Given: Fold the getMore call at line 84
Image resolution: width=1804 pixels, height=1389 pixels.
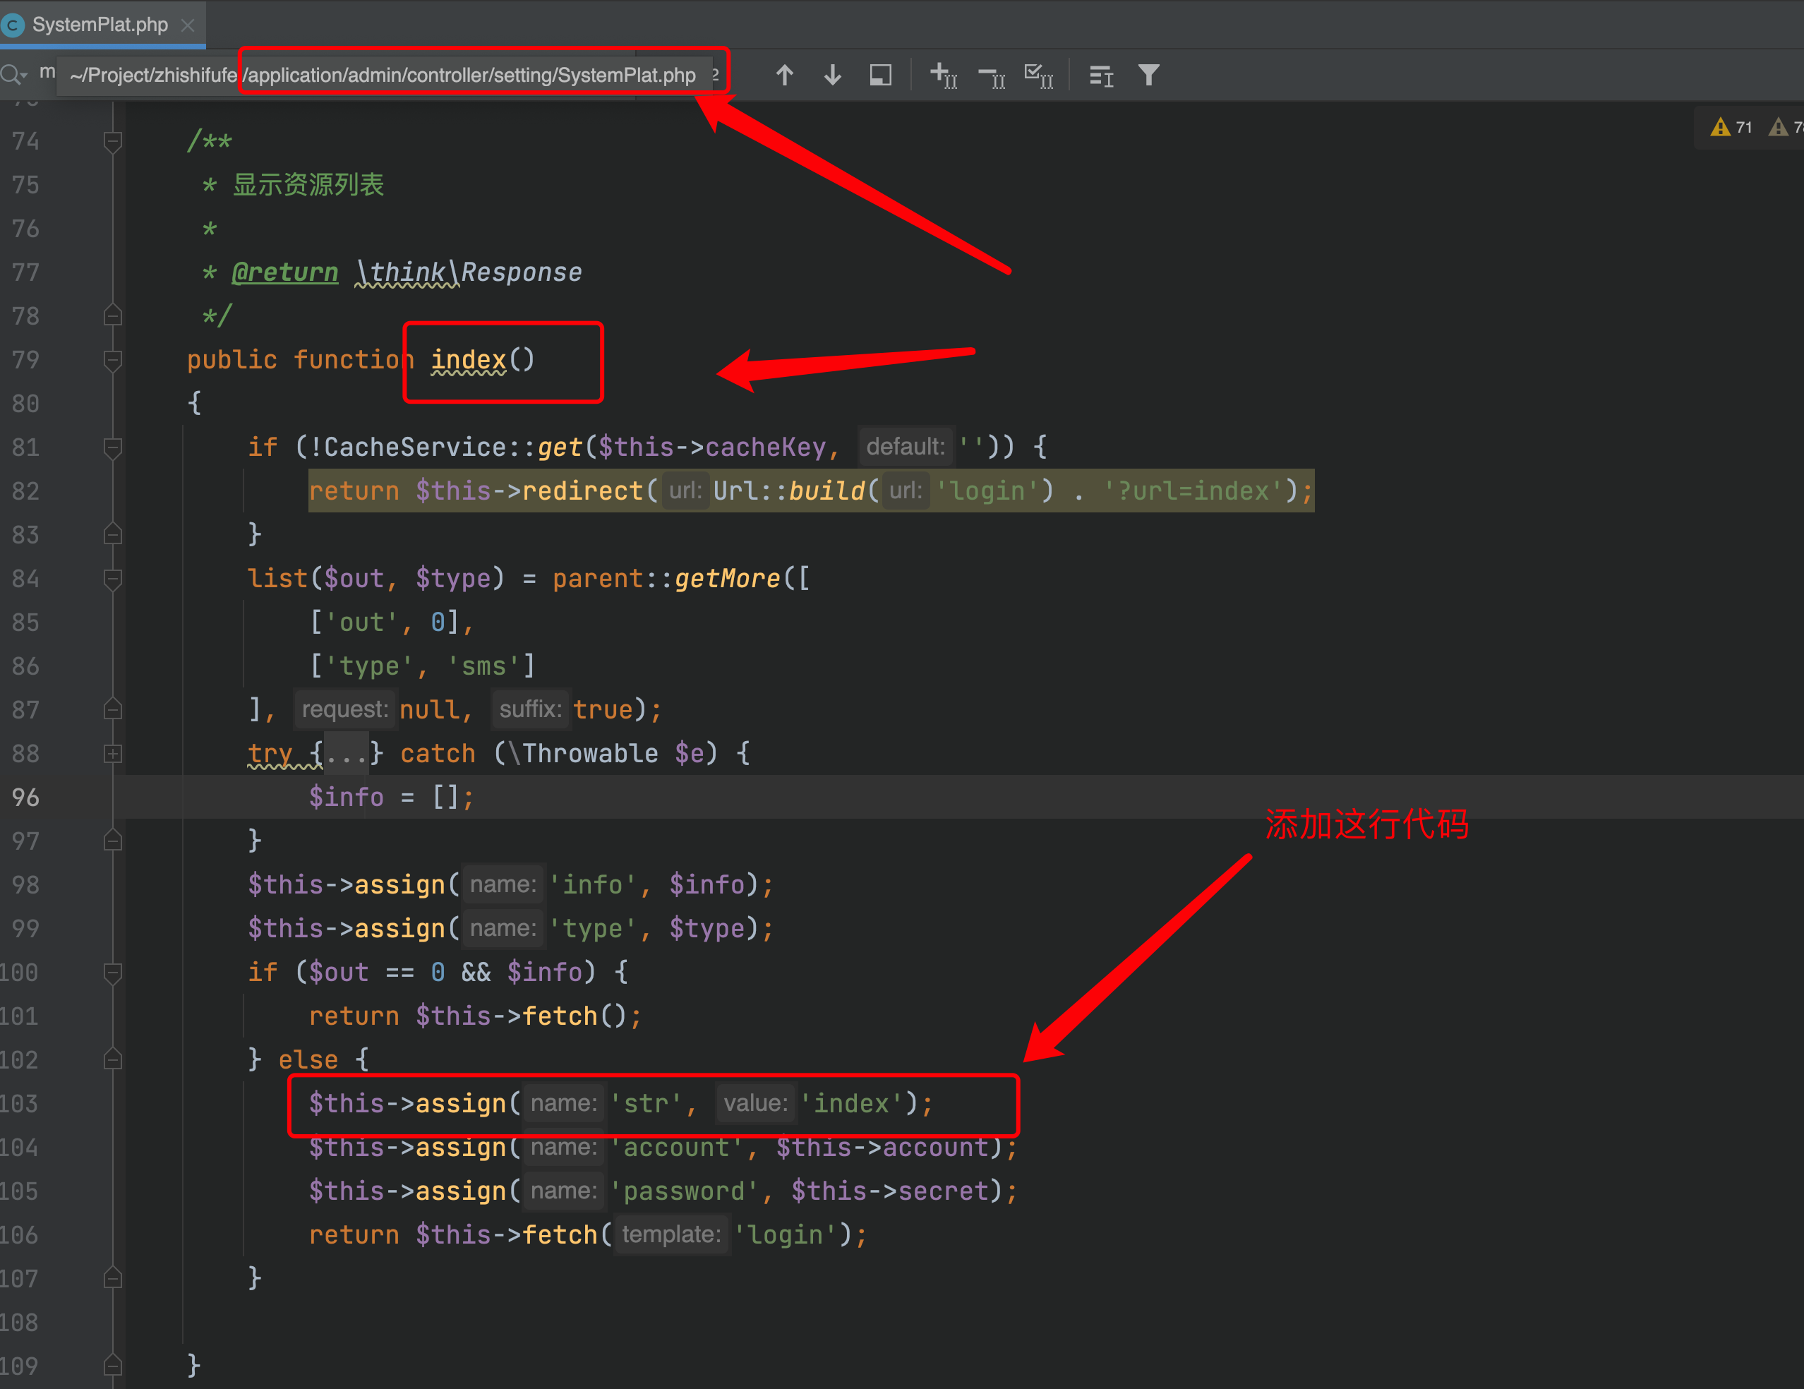Looking at the screenshot, I should [x=113, y=578].
